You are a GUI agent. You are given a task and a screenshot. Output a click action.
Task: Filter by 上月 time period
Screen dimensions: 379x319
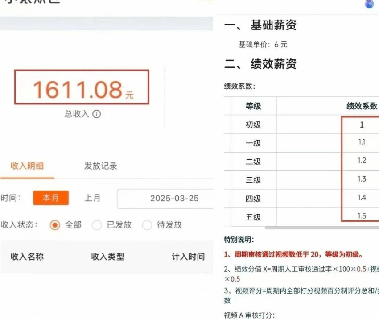click(x=93, y=198)
